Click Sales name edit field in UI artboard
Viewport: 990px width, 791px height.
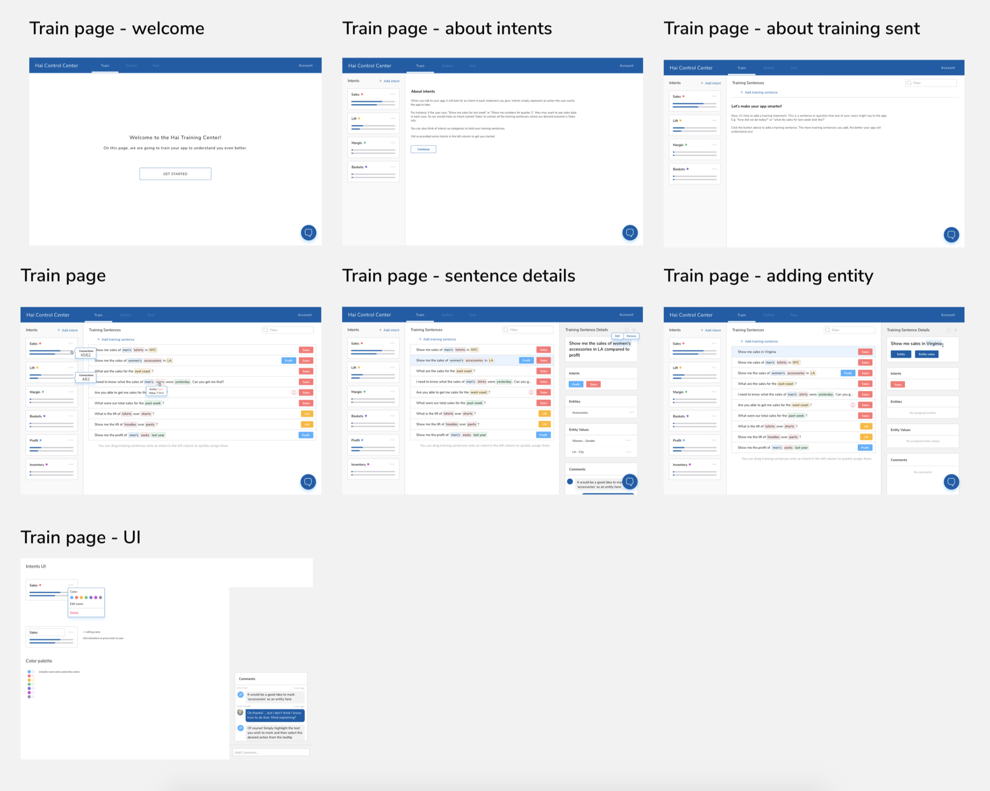[x=46, y=632]
